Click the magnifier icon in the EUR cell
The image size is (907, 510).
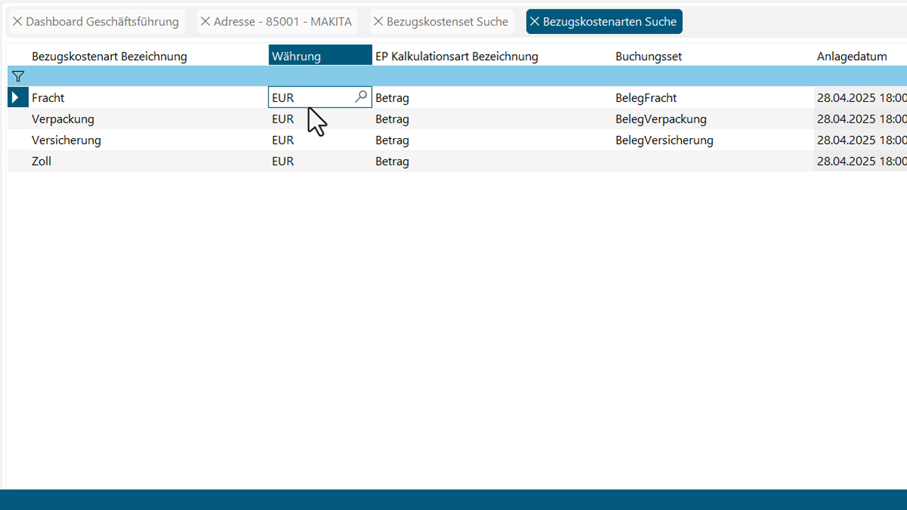[361, 97]
